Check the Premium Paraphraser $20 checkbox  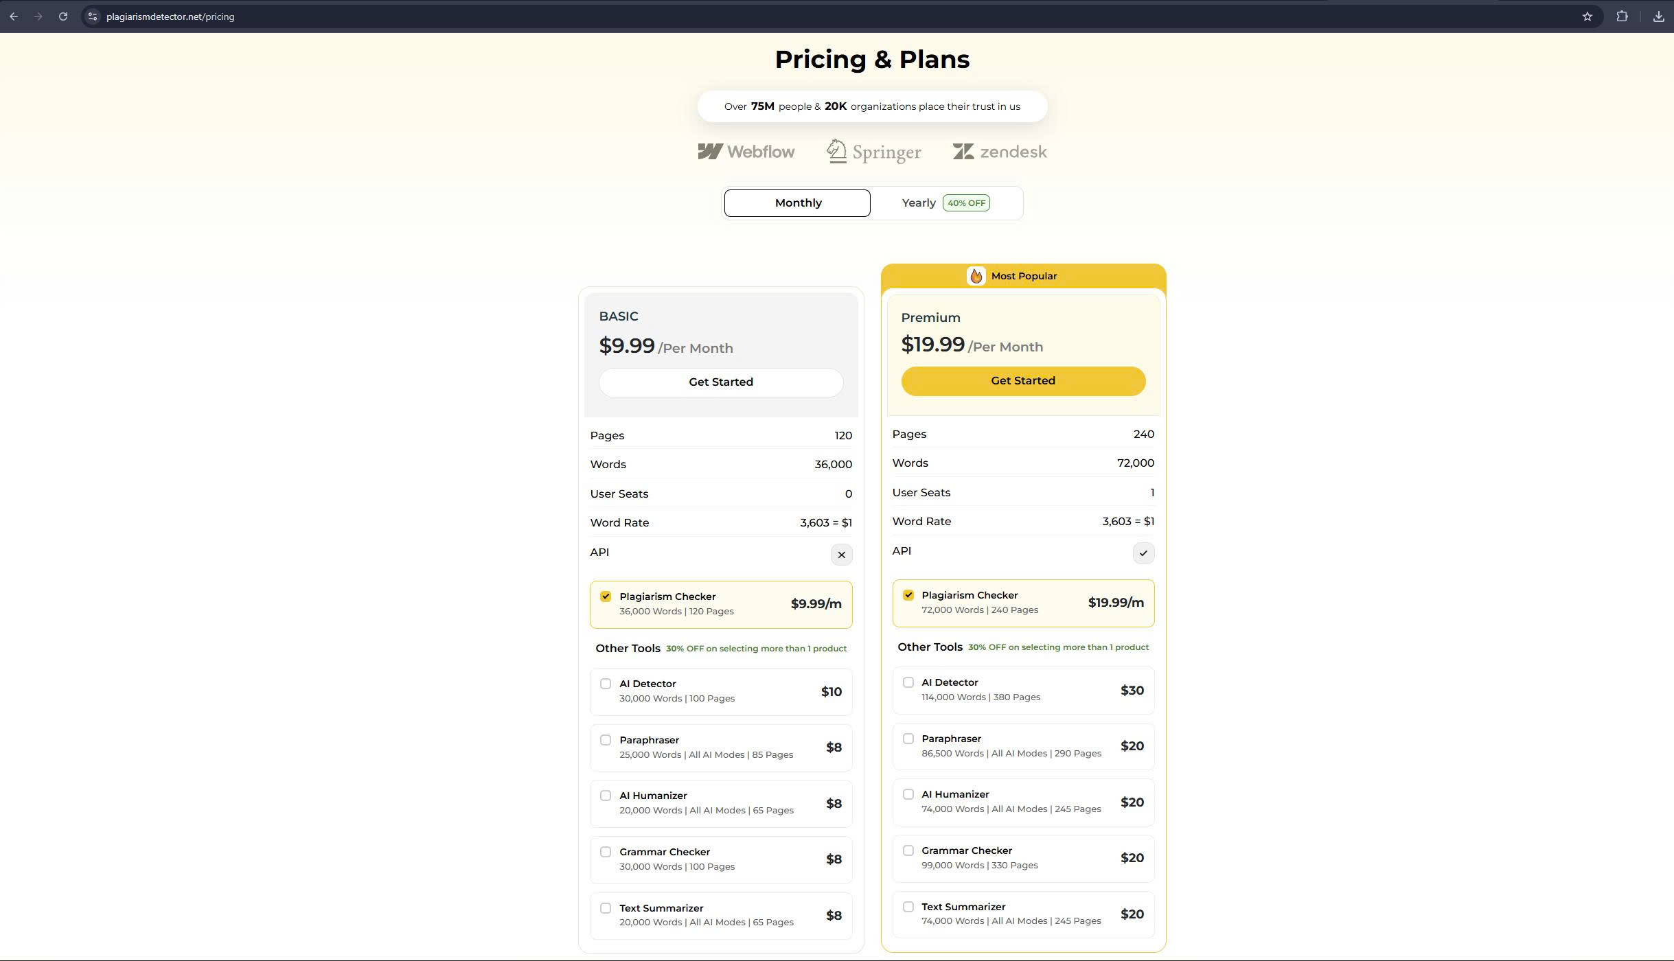pyautogui.click(x=908, y=739)
